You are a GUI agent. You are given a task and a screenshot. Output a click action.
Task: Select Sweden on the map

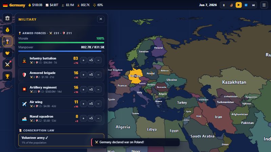click(x=144, y=52)
